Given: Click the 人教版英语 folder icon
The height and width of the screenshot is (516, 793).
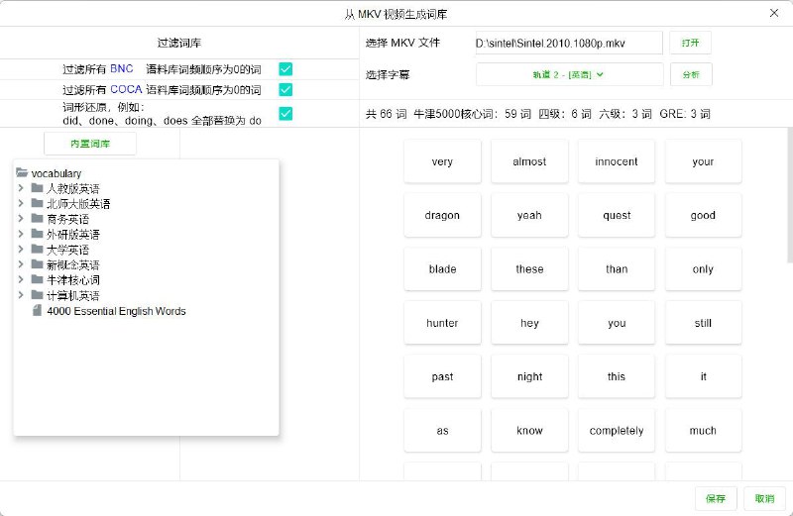Looking at the screenshot, I should tap(37, 188).
